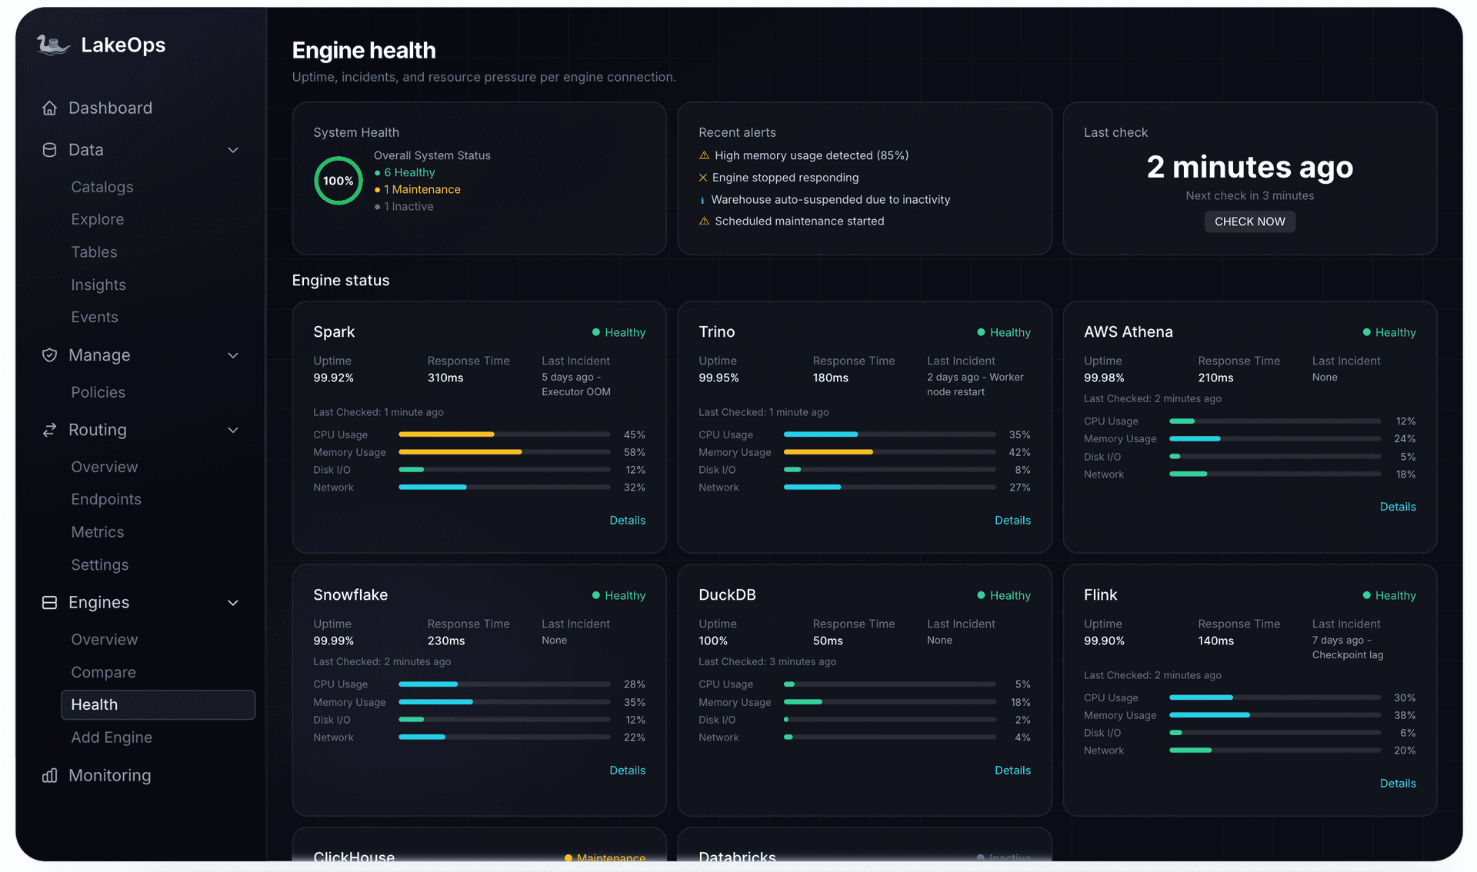Click the Manage shield icon

point(50,355)
